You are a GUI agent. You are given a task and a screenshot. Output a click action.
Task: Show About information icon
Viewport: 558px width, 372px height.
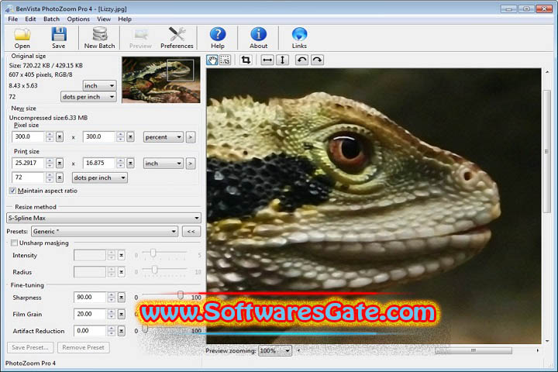[x=258, y=38]
